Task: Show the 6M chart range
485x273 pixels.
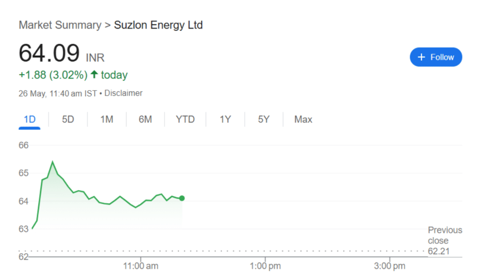Action: tap(145, 119)
